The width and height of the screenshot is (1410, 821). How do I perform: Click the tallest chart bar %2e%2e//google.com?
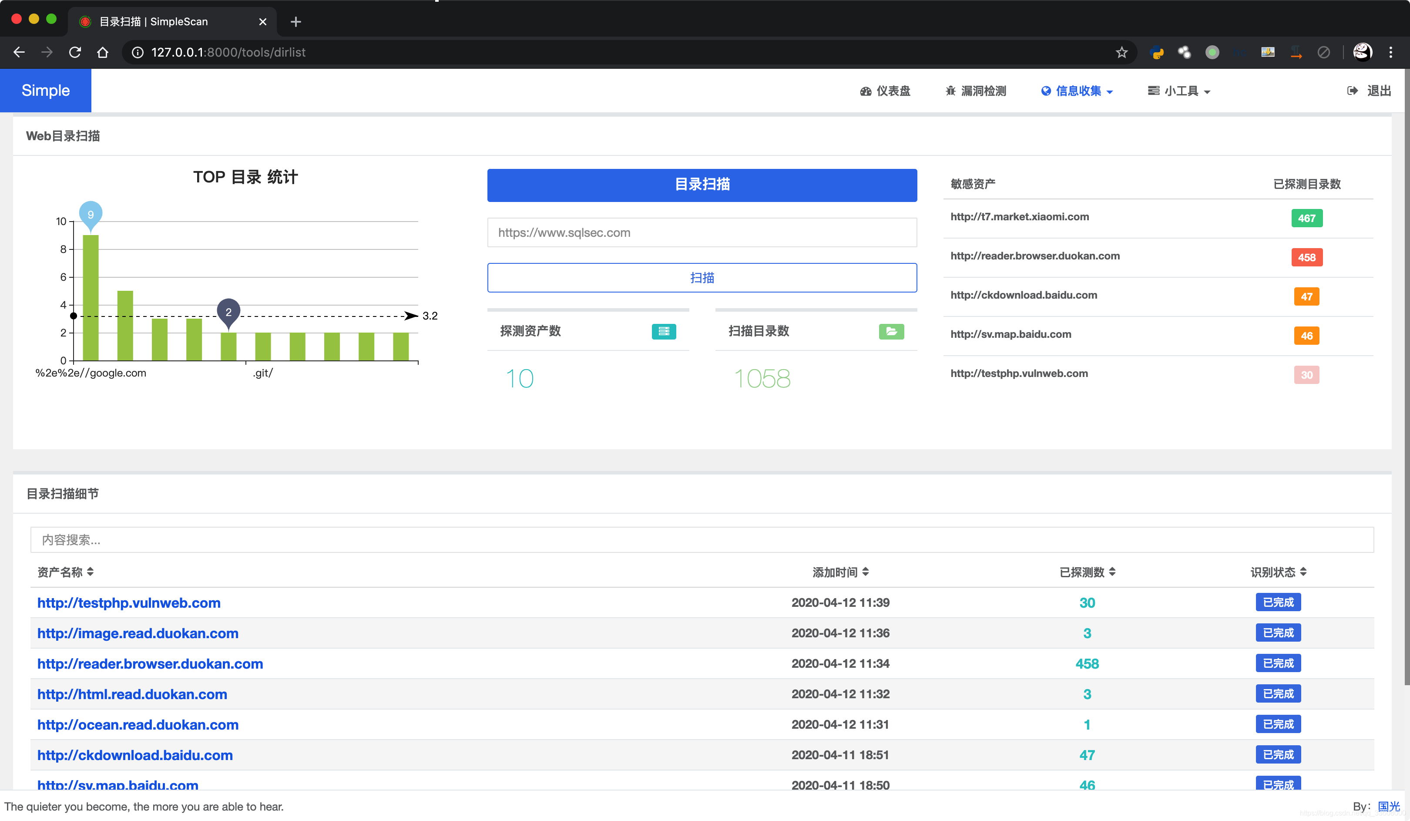pyautogui.click(x=91, y=298)
